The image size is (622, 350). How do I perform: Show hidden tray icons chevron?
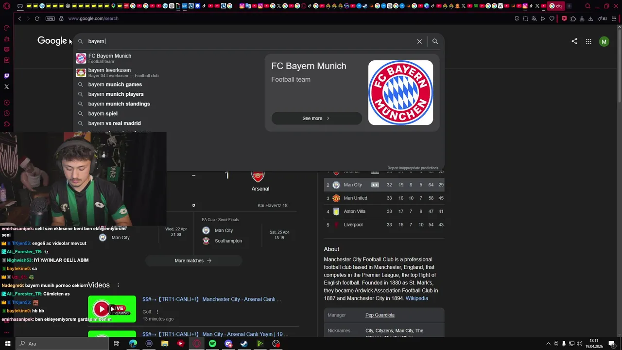(x=549, y=344)
